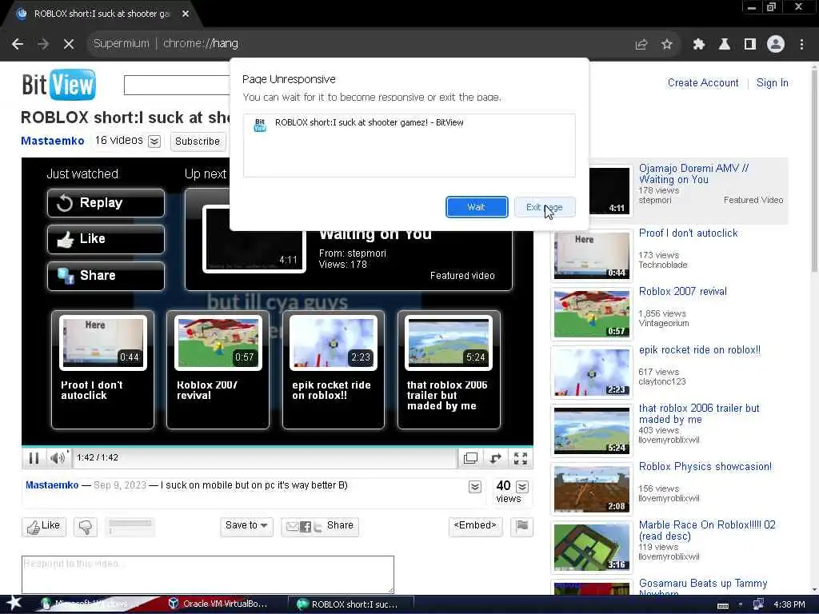Image resolution: width=819 pixels, height=614 pixels.
Task: Click the thumbs down dislike icon
Action: [86, 527]
